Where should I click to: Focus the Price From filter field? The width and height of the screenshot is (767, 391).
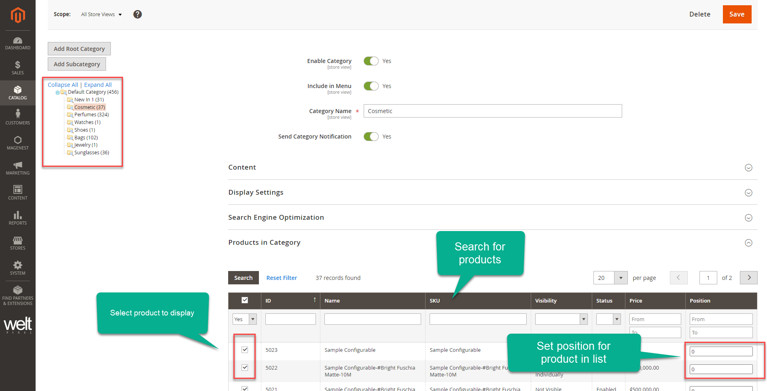(655, 319)
